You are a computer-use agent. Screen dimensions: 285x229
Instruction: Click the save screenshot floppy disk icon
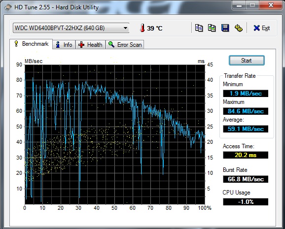point(225,28)
